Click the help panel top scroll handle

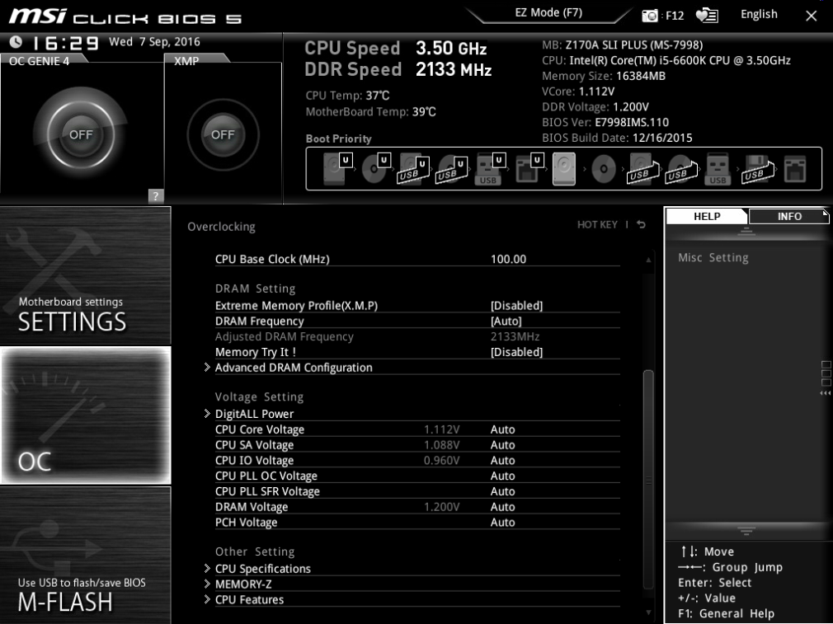(x=746, y=232)
